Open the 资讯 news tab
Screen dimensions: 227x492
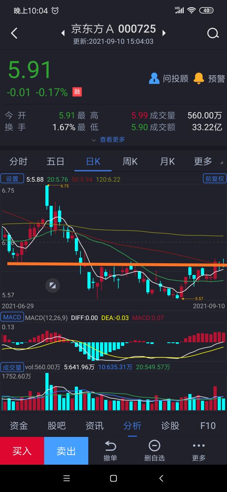[95, 426]
